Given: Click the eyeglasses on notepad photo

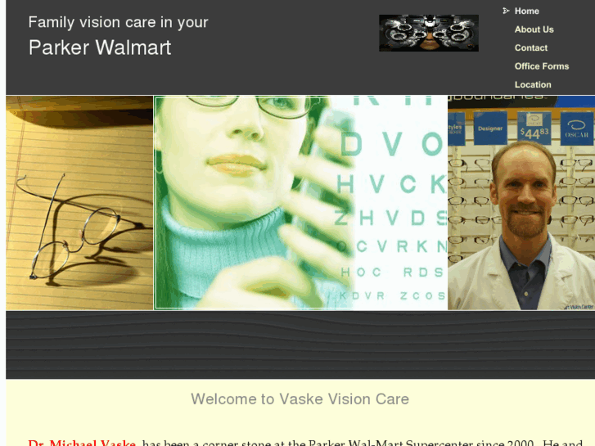Looking at the screenshot, I should pyautogui.click(x=79, y=203).
